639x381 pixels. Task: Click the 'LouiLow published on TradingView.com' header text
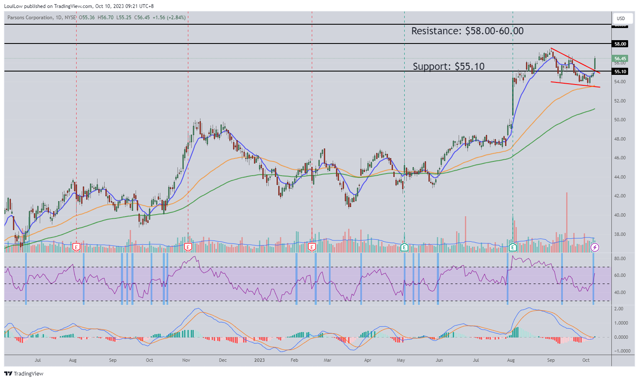pos(49,6)
